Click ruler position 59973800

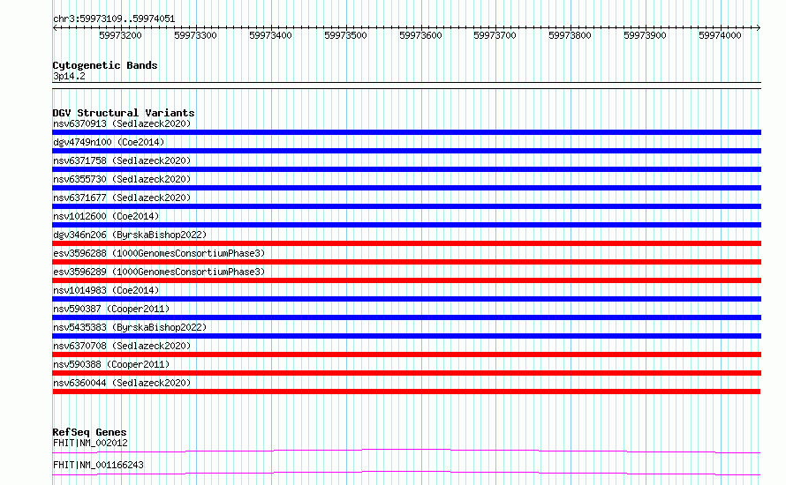pyautogui.click(x=570, y=35)
